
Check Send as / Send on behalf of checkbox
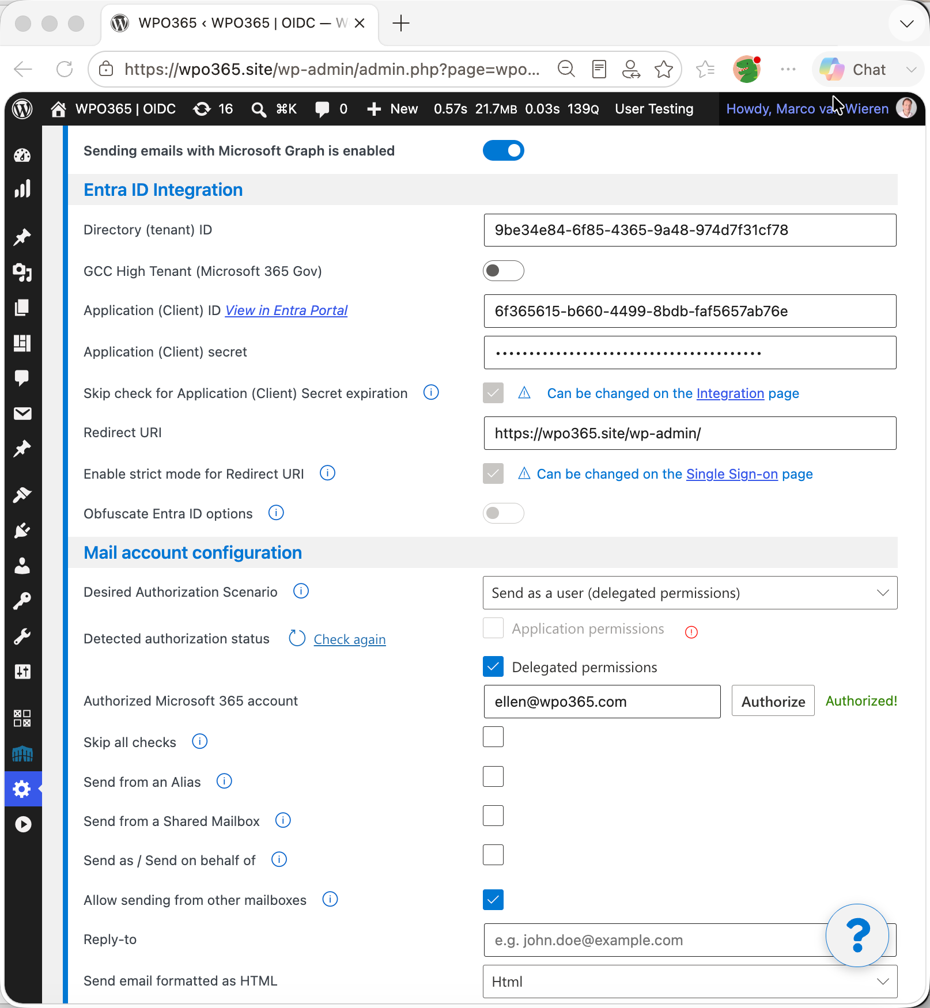pyautogui.click(x=493, y=855)
